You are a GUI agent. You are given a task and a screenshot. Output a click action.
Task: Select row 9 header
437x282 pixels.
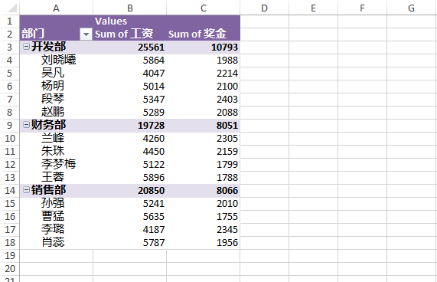(x=10, y=125)
